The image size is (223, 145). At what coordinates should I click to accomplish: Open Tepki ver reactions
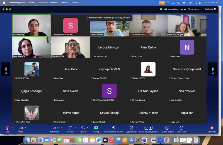tap(83, 129)
